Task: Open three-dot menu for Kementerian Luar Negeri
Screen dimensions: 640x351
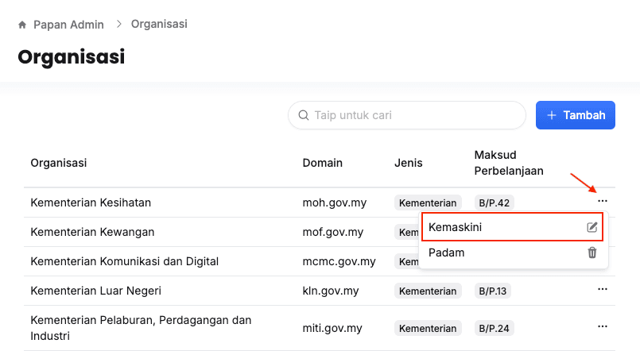Action: (x=602, y=291)
